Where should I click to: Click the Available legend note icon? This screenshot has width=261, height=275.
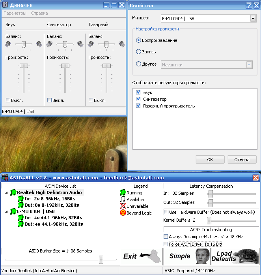[x=123, y=199]
